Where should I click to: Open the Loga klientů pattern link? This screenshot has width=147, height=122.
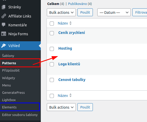coord(69,64)
